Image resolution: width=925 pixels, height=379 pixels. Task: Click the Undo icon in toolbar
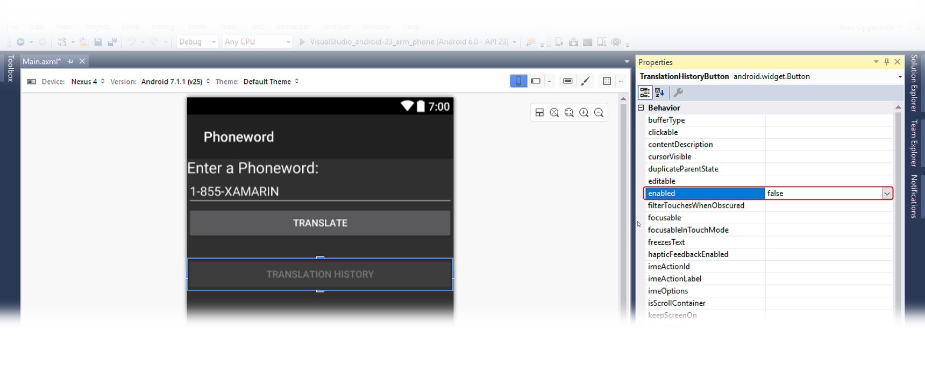point(132,42)
